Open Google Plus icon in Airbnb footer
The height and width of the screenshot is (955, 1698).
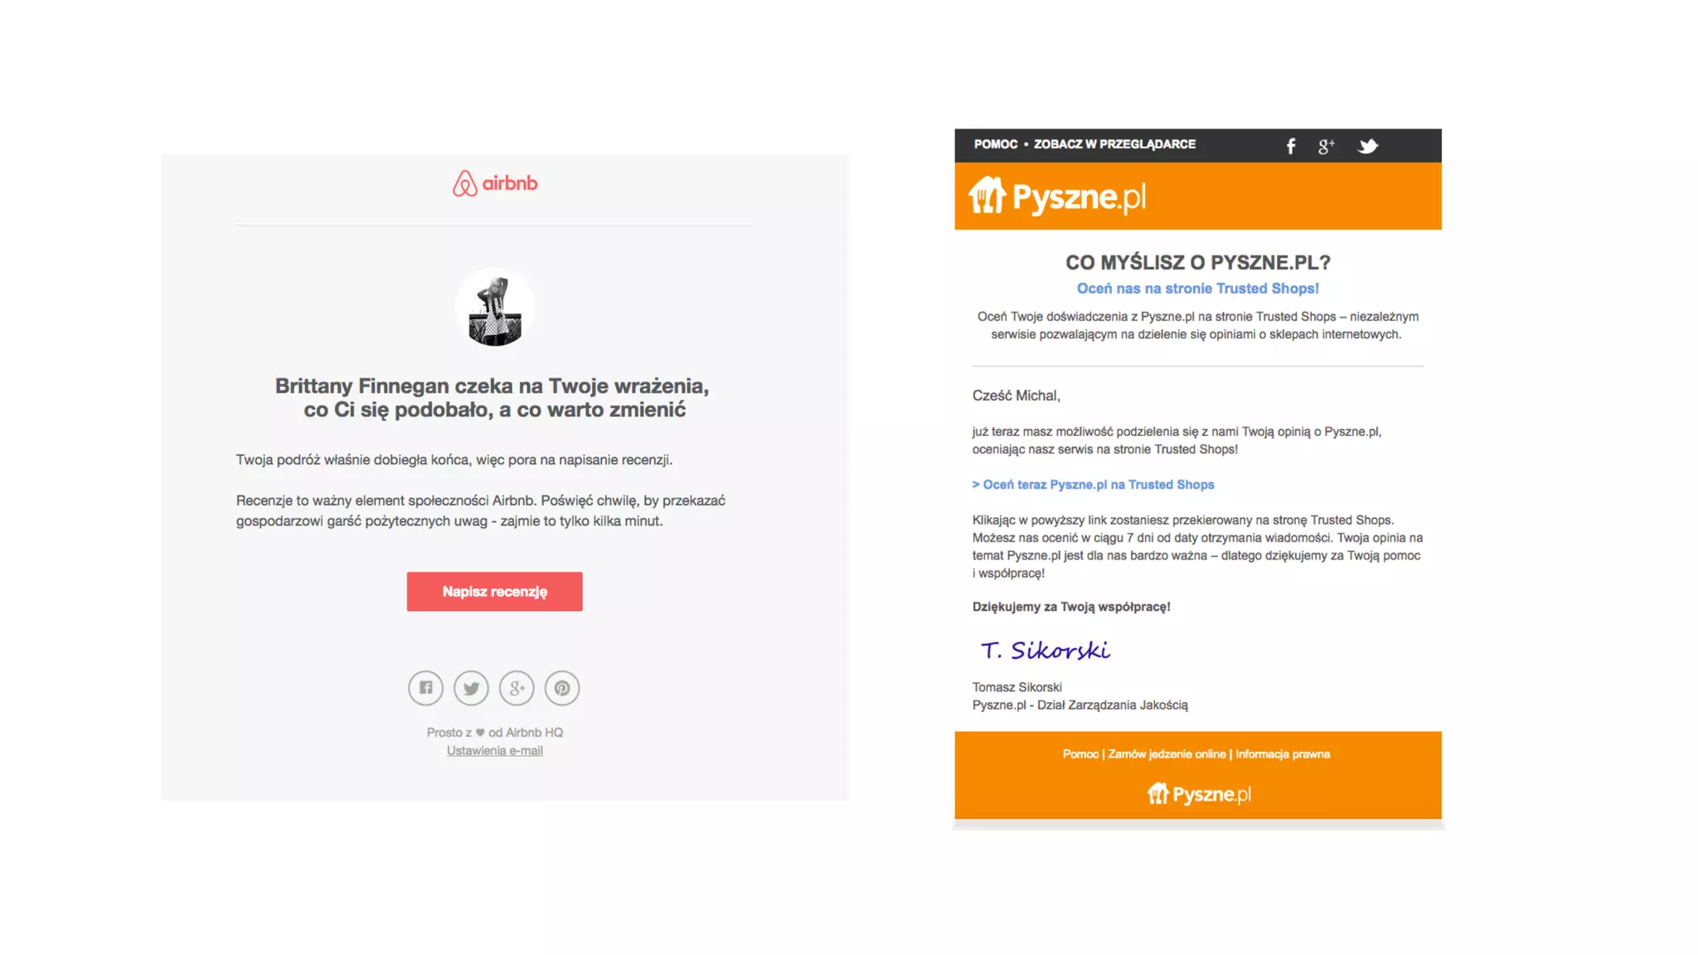click(517, 688)
